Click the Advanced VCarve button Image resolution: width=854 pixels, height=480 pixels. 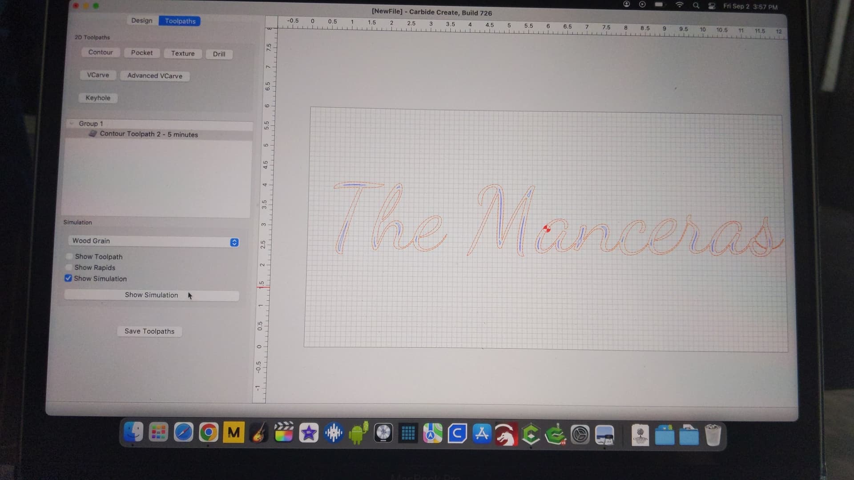[x=155, y=76]
